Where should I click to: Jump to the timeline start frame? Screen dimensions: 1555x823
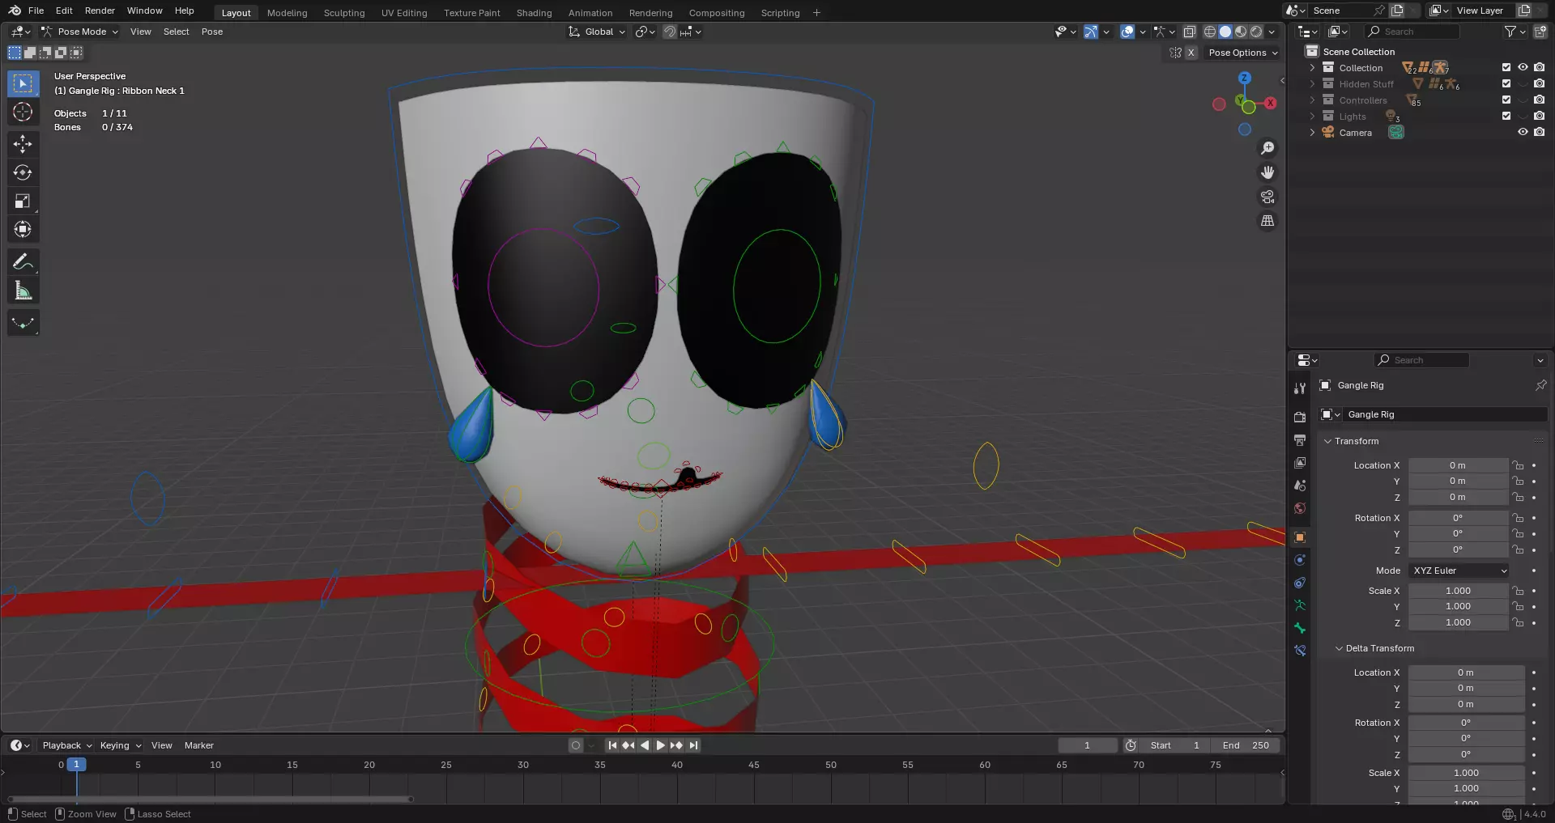612,745
